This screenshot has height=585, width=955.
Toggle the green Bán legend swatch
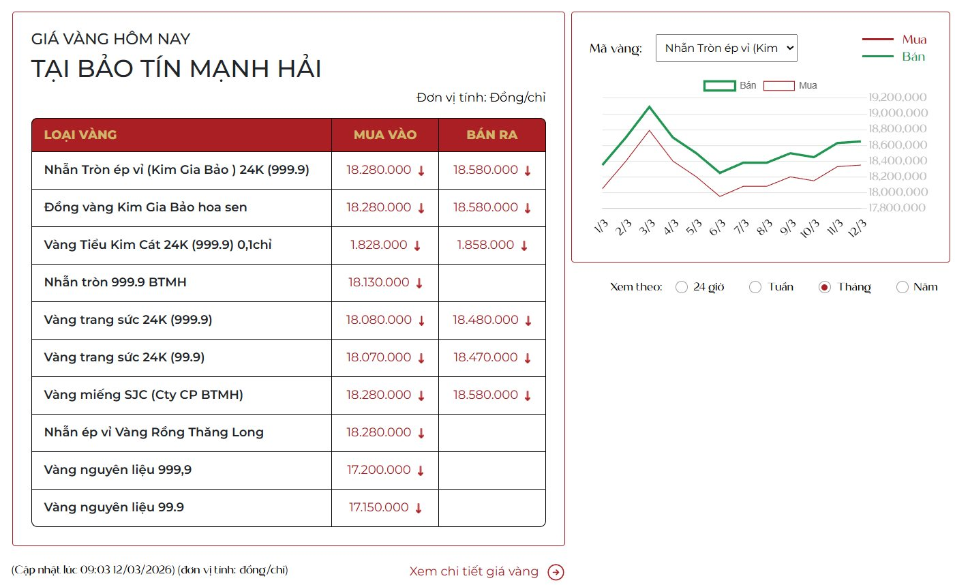[x=719, y=86]
